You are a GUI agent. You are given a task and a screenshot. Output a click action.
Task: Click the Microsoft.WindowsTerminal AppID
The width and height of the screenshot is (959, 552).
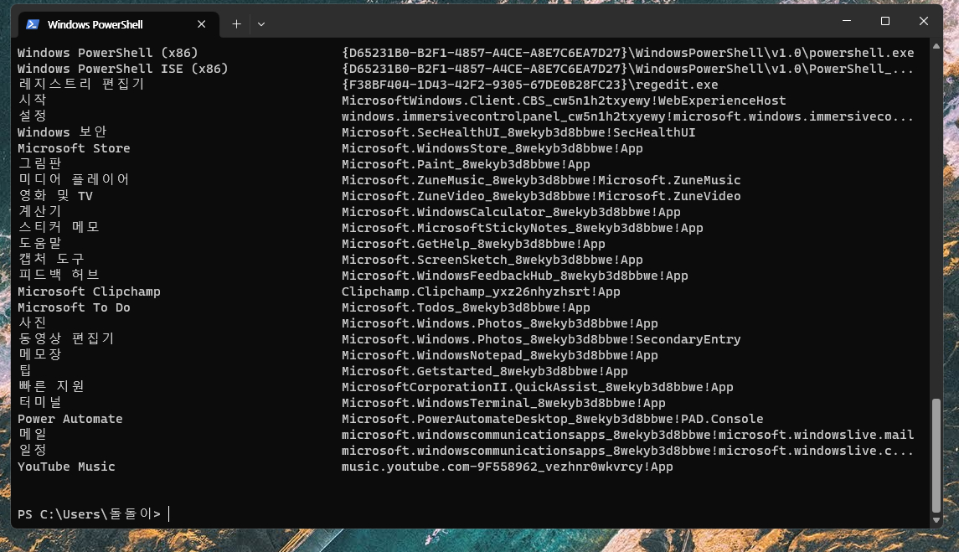503,403
